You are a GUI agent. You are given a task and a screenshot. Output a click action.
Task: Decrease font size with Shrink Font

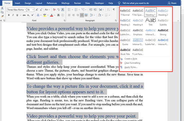41,10
